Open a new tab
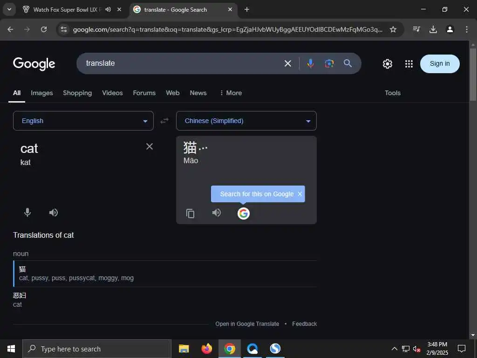477x358 pixels. (247, 9)
